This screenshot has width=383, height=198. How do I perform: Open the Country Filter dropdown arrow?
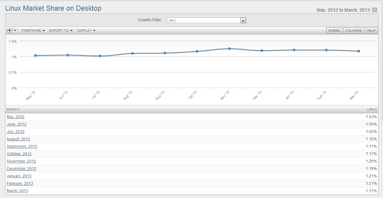(x=243, y=21)
